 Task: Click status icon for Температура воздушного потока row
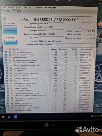point(8,93)
